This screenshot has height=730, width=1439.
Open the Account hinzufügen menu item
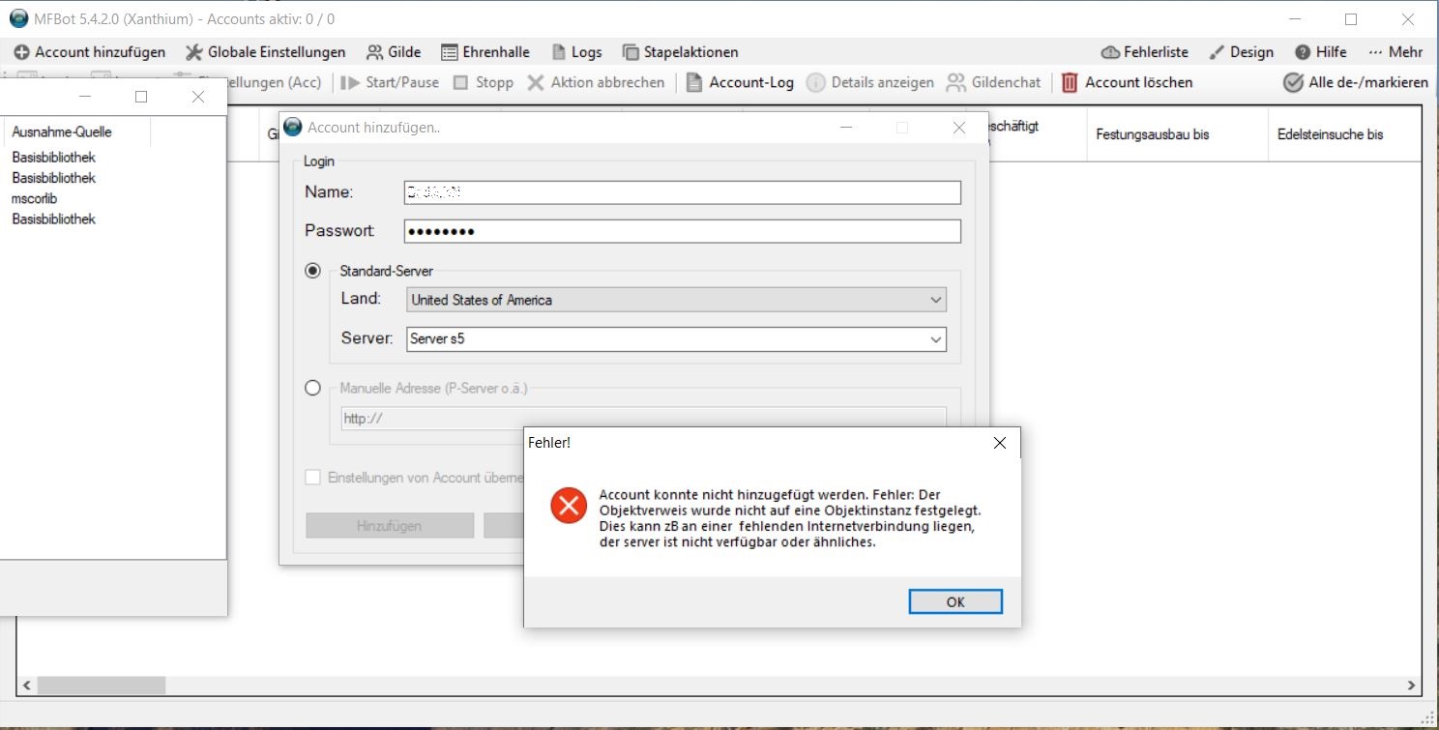90,52
